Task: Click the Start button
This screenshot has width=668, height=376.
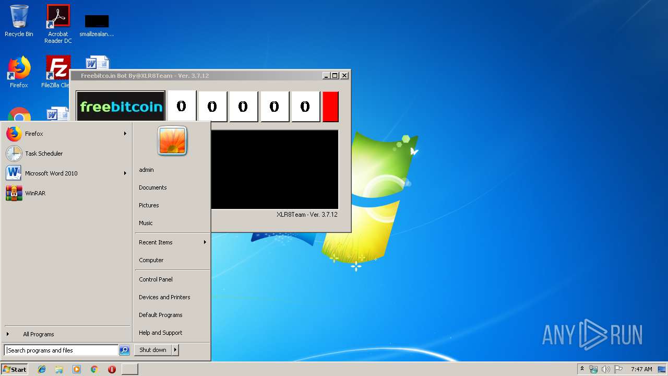Action: pyautogui.click(x=15, y=369)
